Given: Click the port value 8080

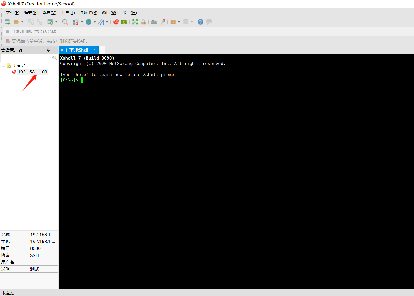Looking at the screenshot, I should pyautogui.click(x=35, y=248).
